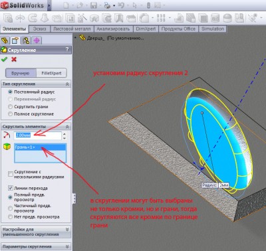Click the Save icon in top toolbar
The image size is (266, 251).
pos(94,5)
